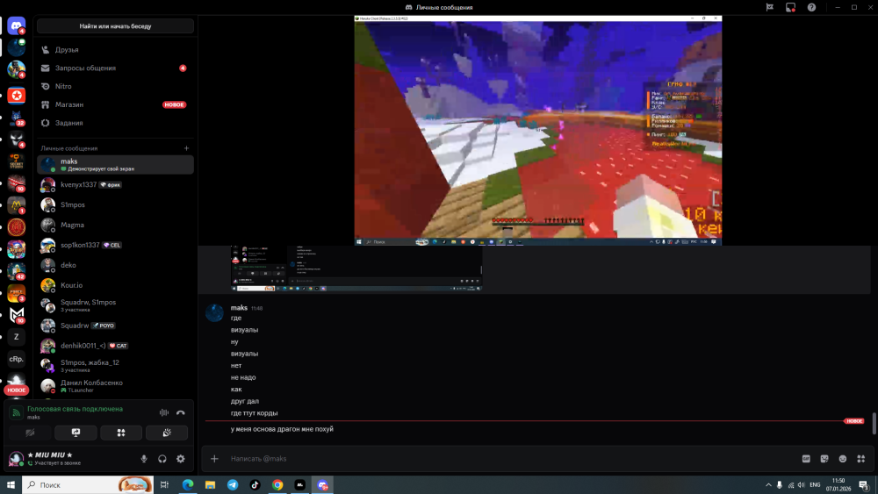
Task: Open Windows Start menu
Action: coord(11,485)
